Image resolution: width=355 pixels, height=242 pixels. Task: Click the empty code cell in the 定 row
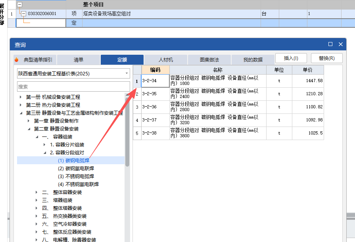click(41, 23)
